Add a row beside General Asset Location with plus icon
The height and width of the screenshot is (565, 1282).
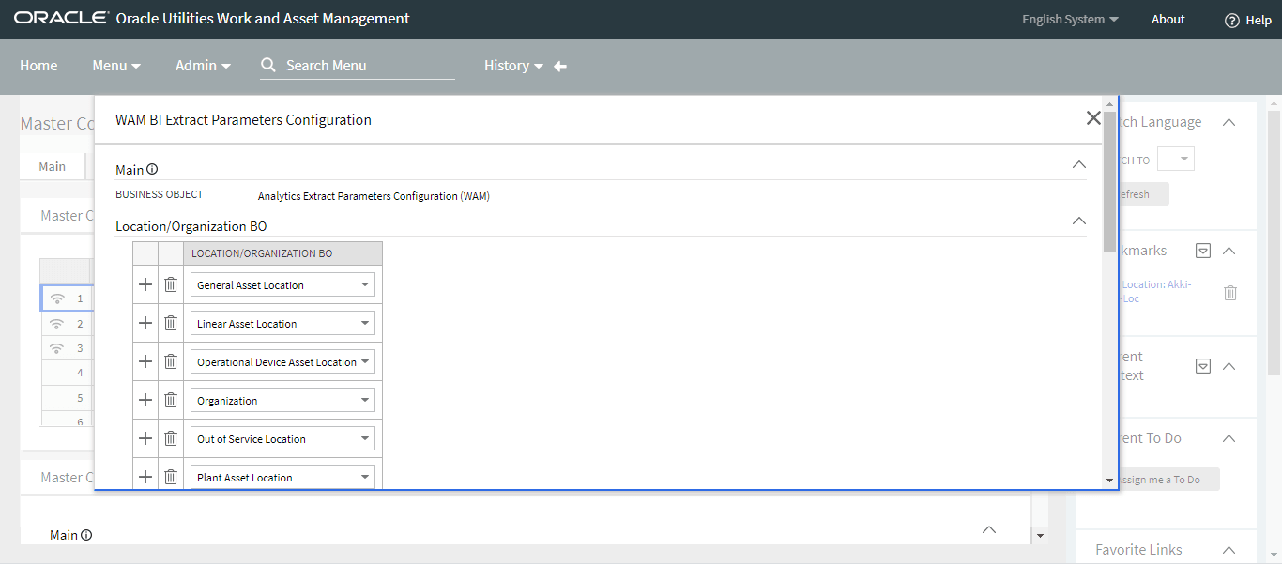click(x=145, y=283)
